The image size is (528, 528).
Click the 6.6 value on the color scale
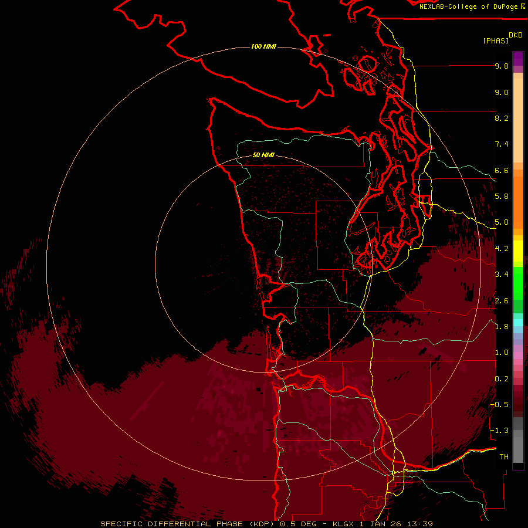click(x=502, y=170)
